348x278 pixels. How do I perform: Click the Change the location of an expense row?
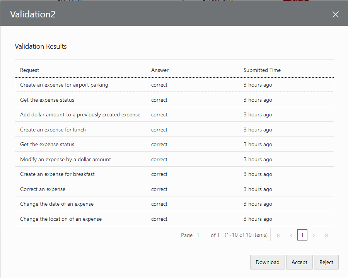point(61,219)
